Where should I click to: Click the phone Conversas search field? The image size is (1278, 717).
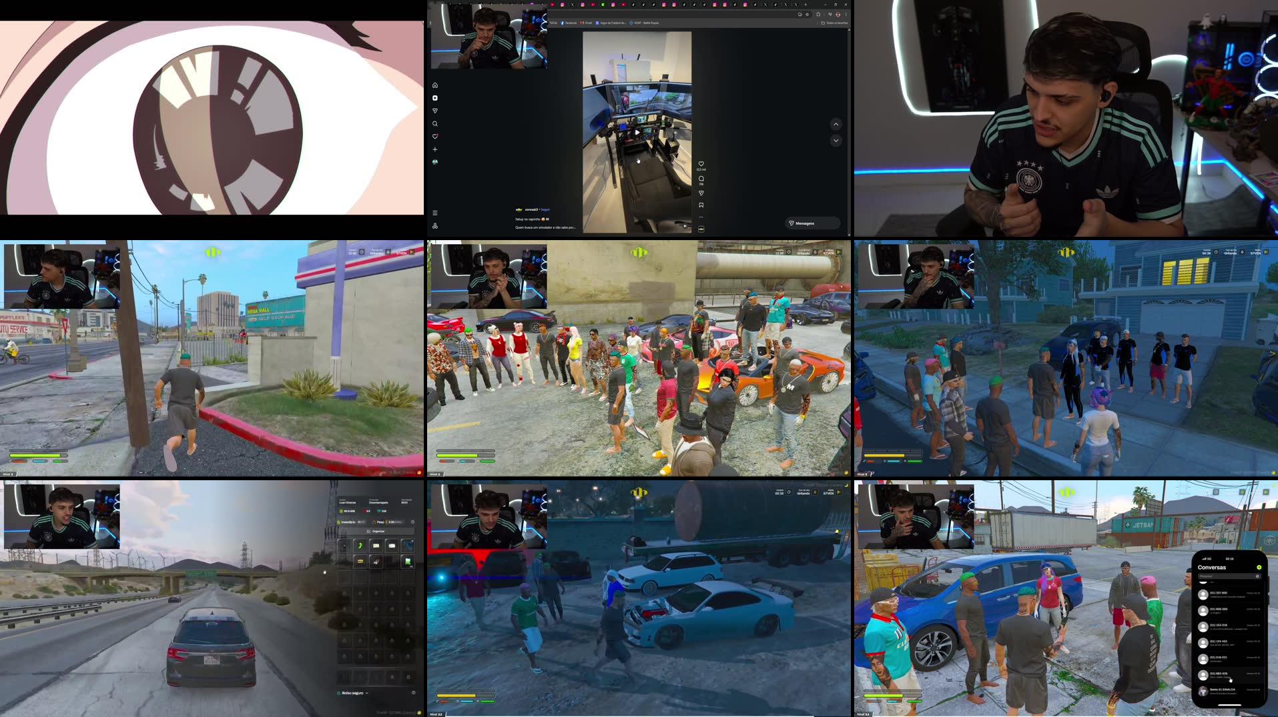(x=1229, y=576)
